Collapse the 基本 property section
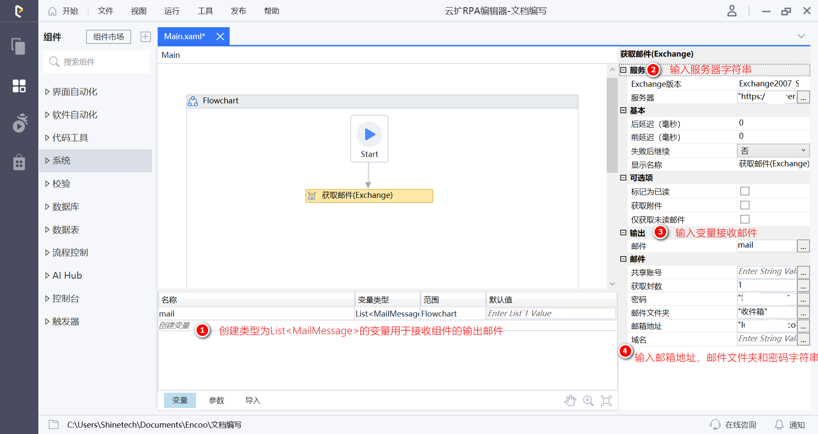 (623, 110)
